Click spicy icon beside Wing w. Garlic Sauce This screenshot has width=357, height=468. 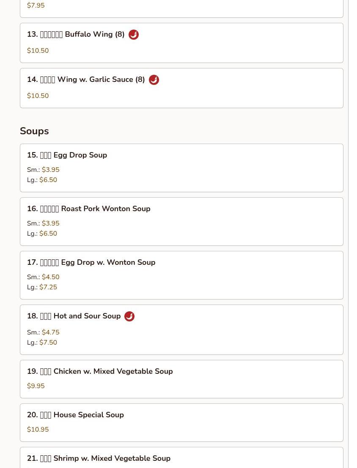pos(154,80)
